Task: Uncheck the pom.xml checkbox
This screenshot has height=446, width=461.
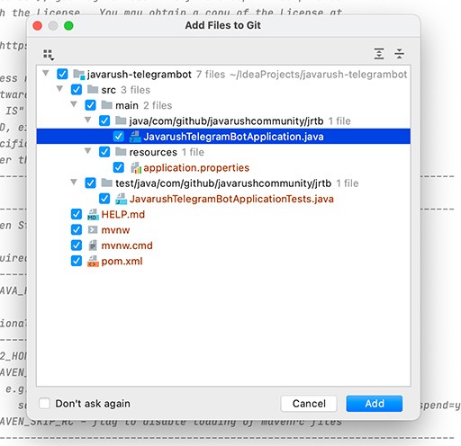Action: click(77, 261)
